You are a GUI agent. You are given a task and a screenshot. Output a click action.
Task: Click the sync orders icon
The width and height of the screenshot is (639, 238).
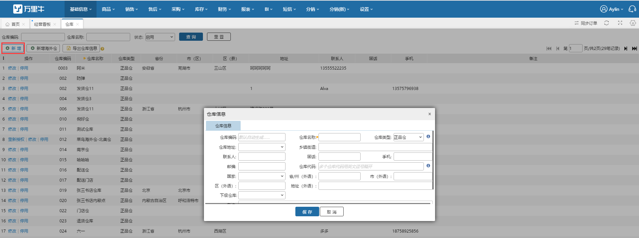[576, 23]
